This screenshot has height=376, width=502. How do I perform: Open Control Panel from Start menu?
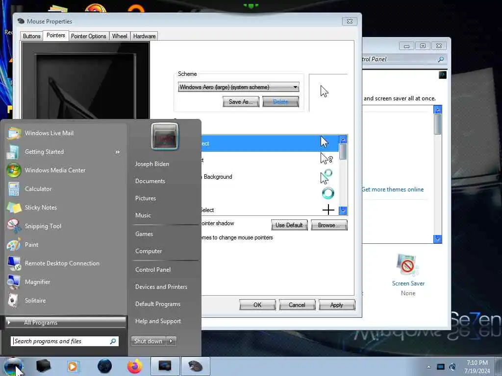click(153, 270)
